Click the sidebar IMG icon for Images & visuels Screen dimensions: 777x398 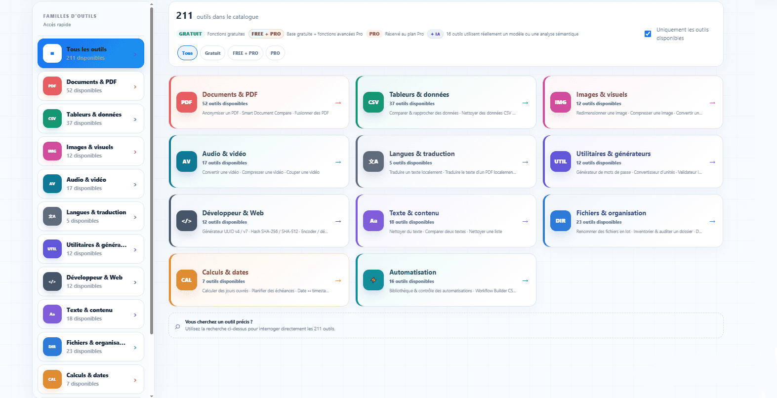coord(52,151)
